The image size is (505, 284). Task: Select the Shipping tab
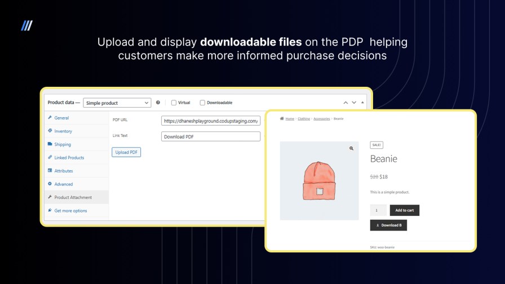click(77, 144)
